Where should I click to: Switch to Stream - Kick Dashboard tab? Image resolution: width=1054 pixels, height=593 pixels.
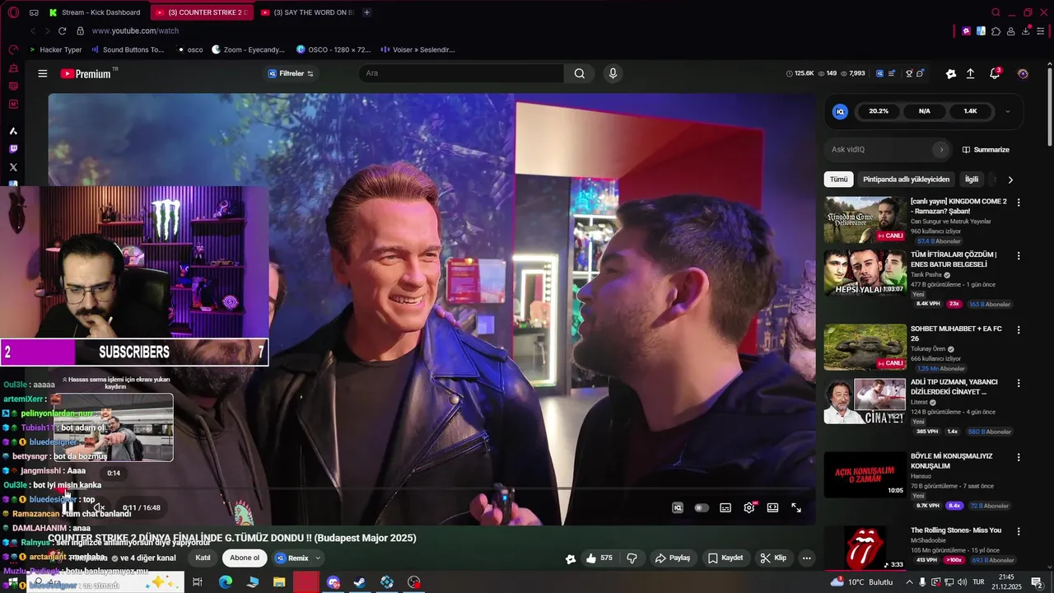(96, 12)
